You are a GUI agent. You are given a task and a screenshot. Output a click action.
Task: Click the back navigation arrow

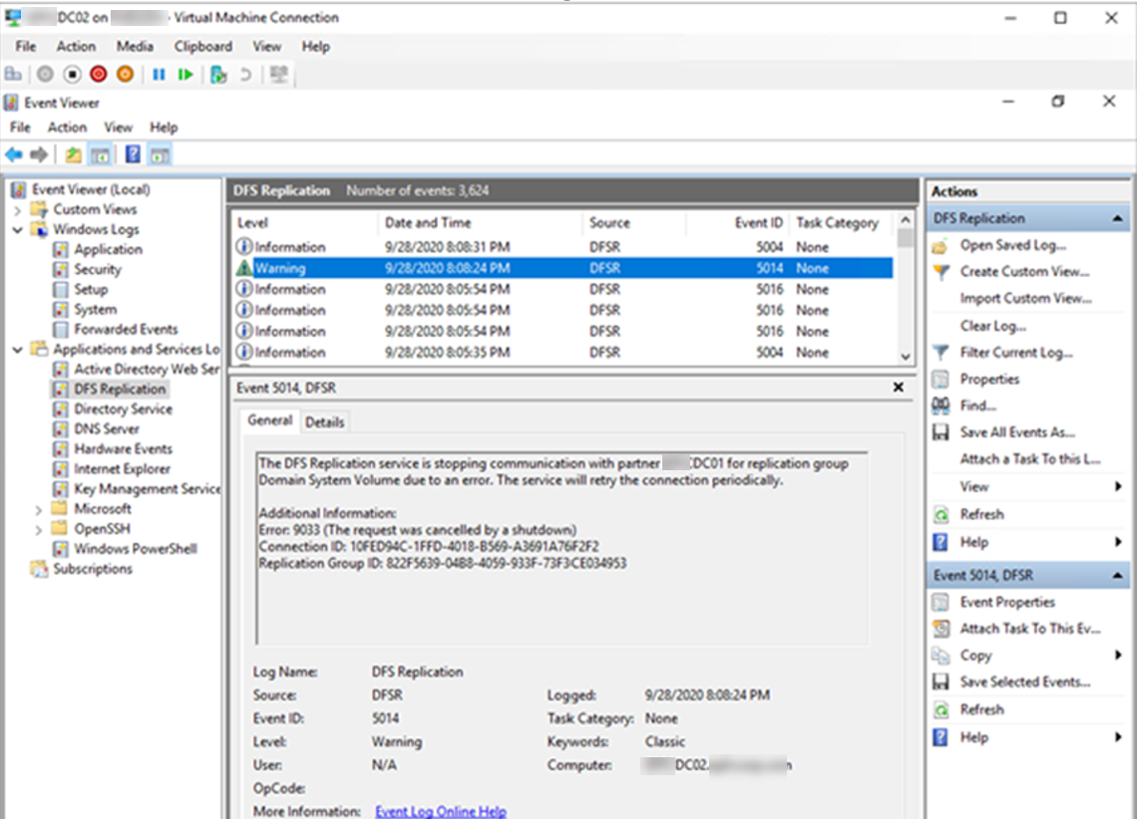point(13,154)
